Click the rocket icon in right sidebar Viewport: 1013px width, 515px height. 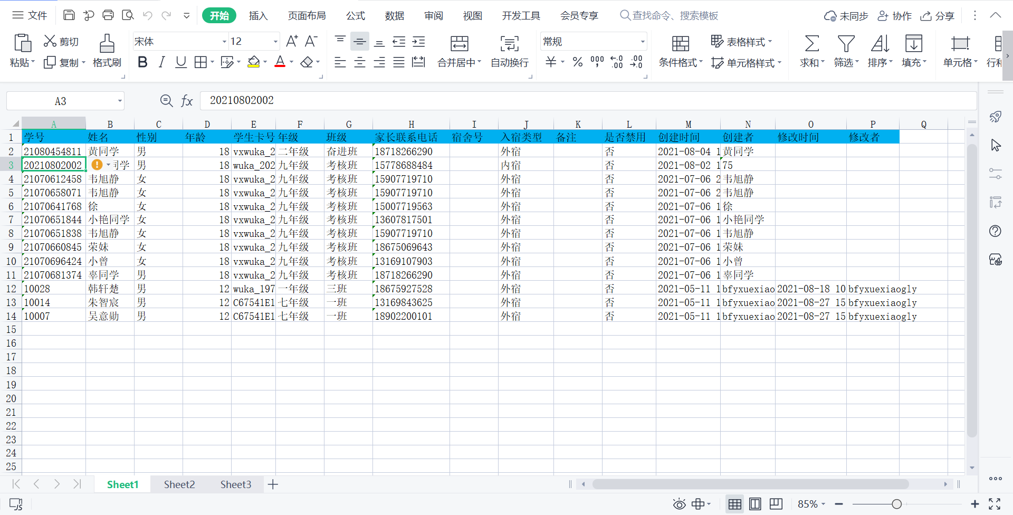pos(996,117)
